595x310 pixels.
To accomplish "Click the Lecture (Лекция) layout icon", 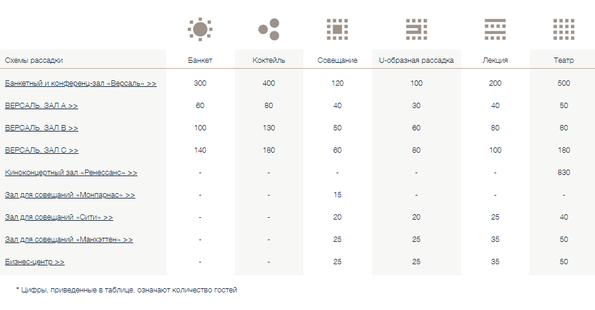I will [x=495, y=29].
